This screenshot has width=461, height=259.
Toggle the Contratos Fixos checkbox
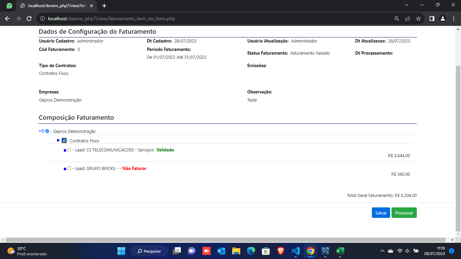64,141
